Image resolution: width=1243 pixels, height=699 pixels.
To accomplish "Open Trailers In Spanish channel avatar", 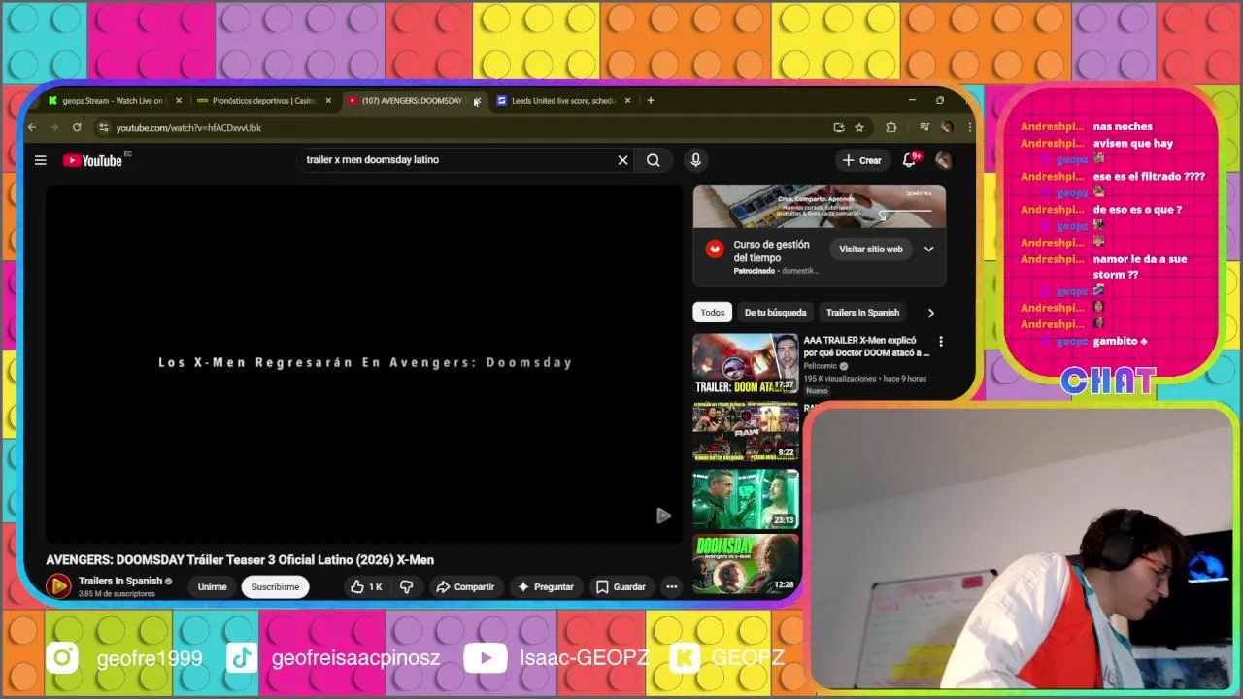I will tap(59, 586).
